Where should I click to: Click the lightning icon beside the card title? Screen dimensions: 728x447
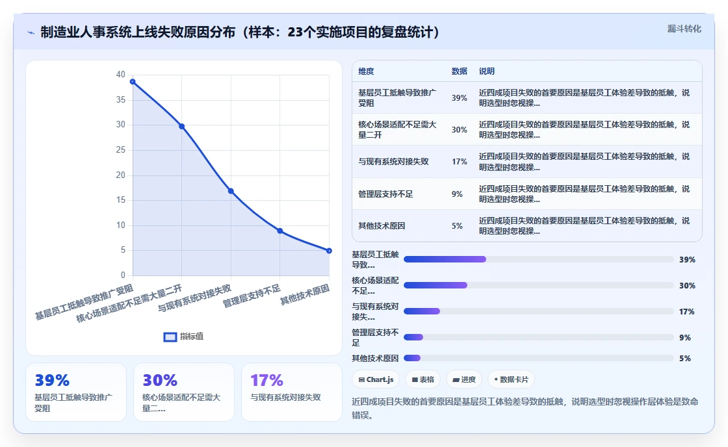31,32
